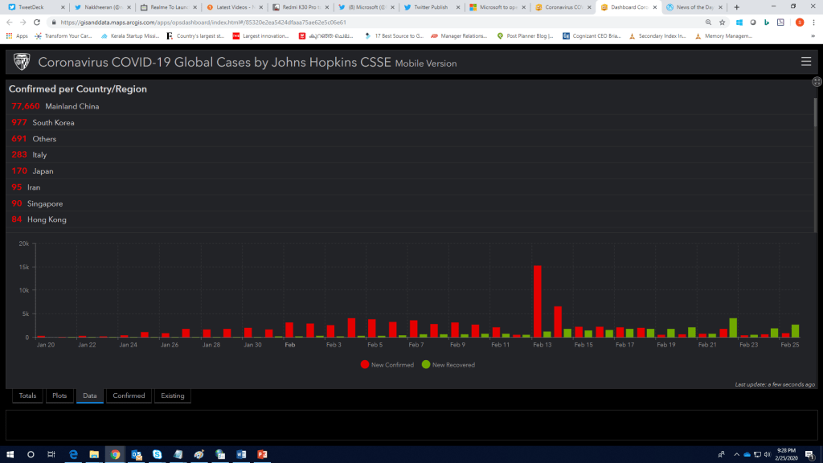Expand the country list panel
This screenshot has width=823, height=463.
pos(817,81)
